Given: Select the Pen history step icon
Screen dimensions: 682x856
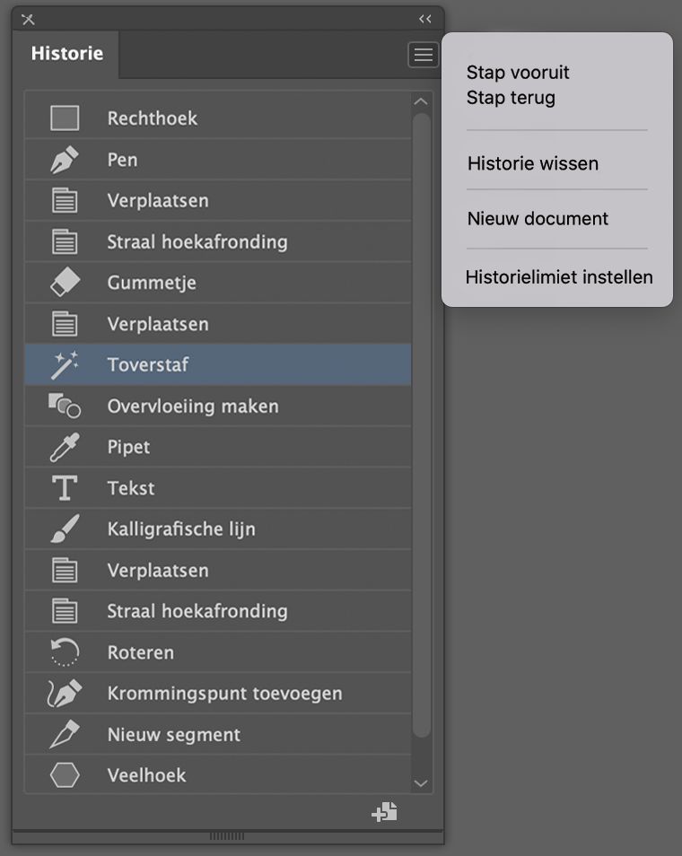Looking at the screenshot, I should click(65, 160).
